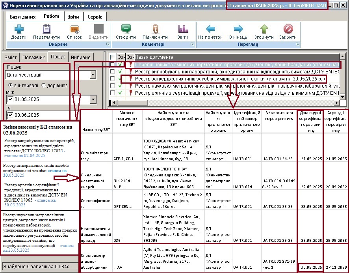
Task: Open the Звіти chart icon under Коментарі
Action: point(183,29)
